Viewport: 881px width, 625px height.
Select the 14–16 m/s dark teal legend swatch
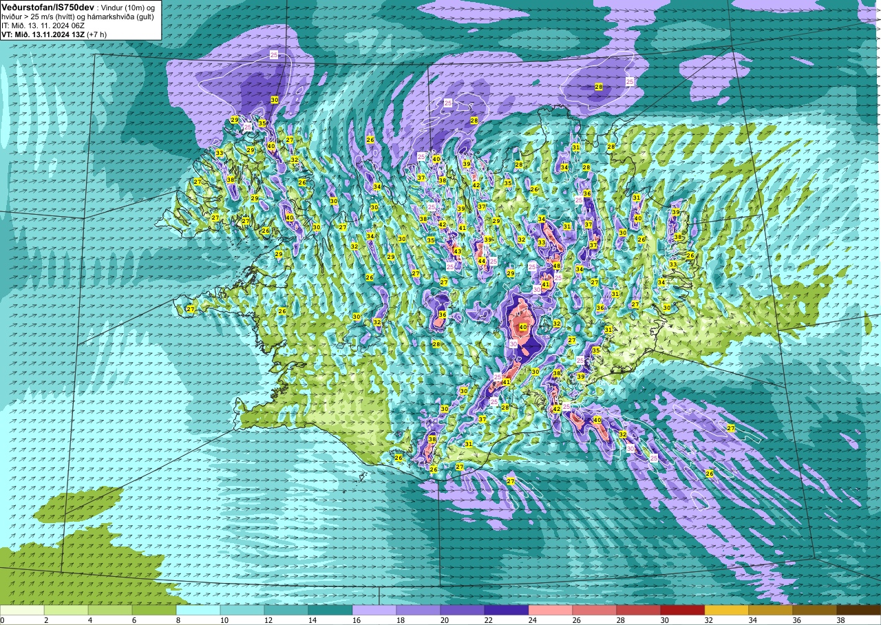coord(330,610)
